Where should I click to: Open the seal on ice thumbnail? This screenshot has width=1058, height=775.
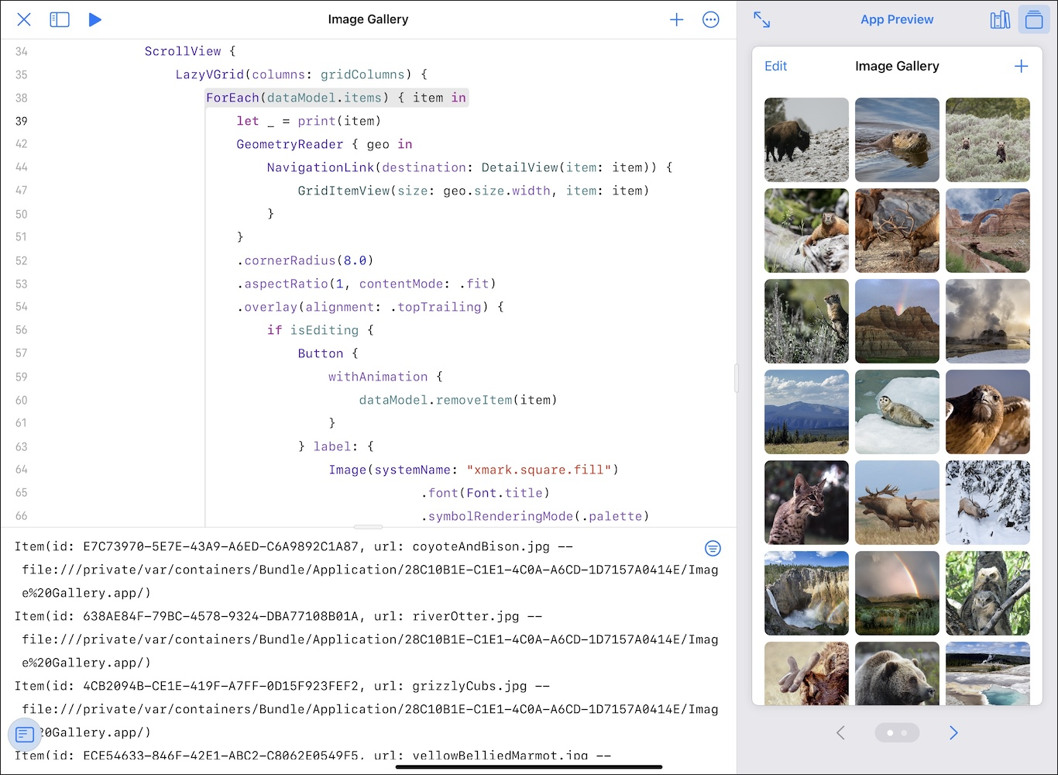(x=897, y=412)
